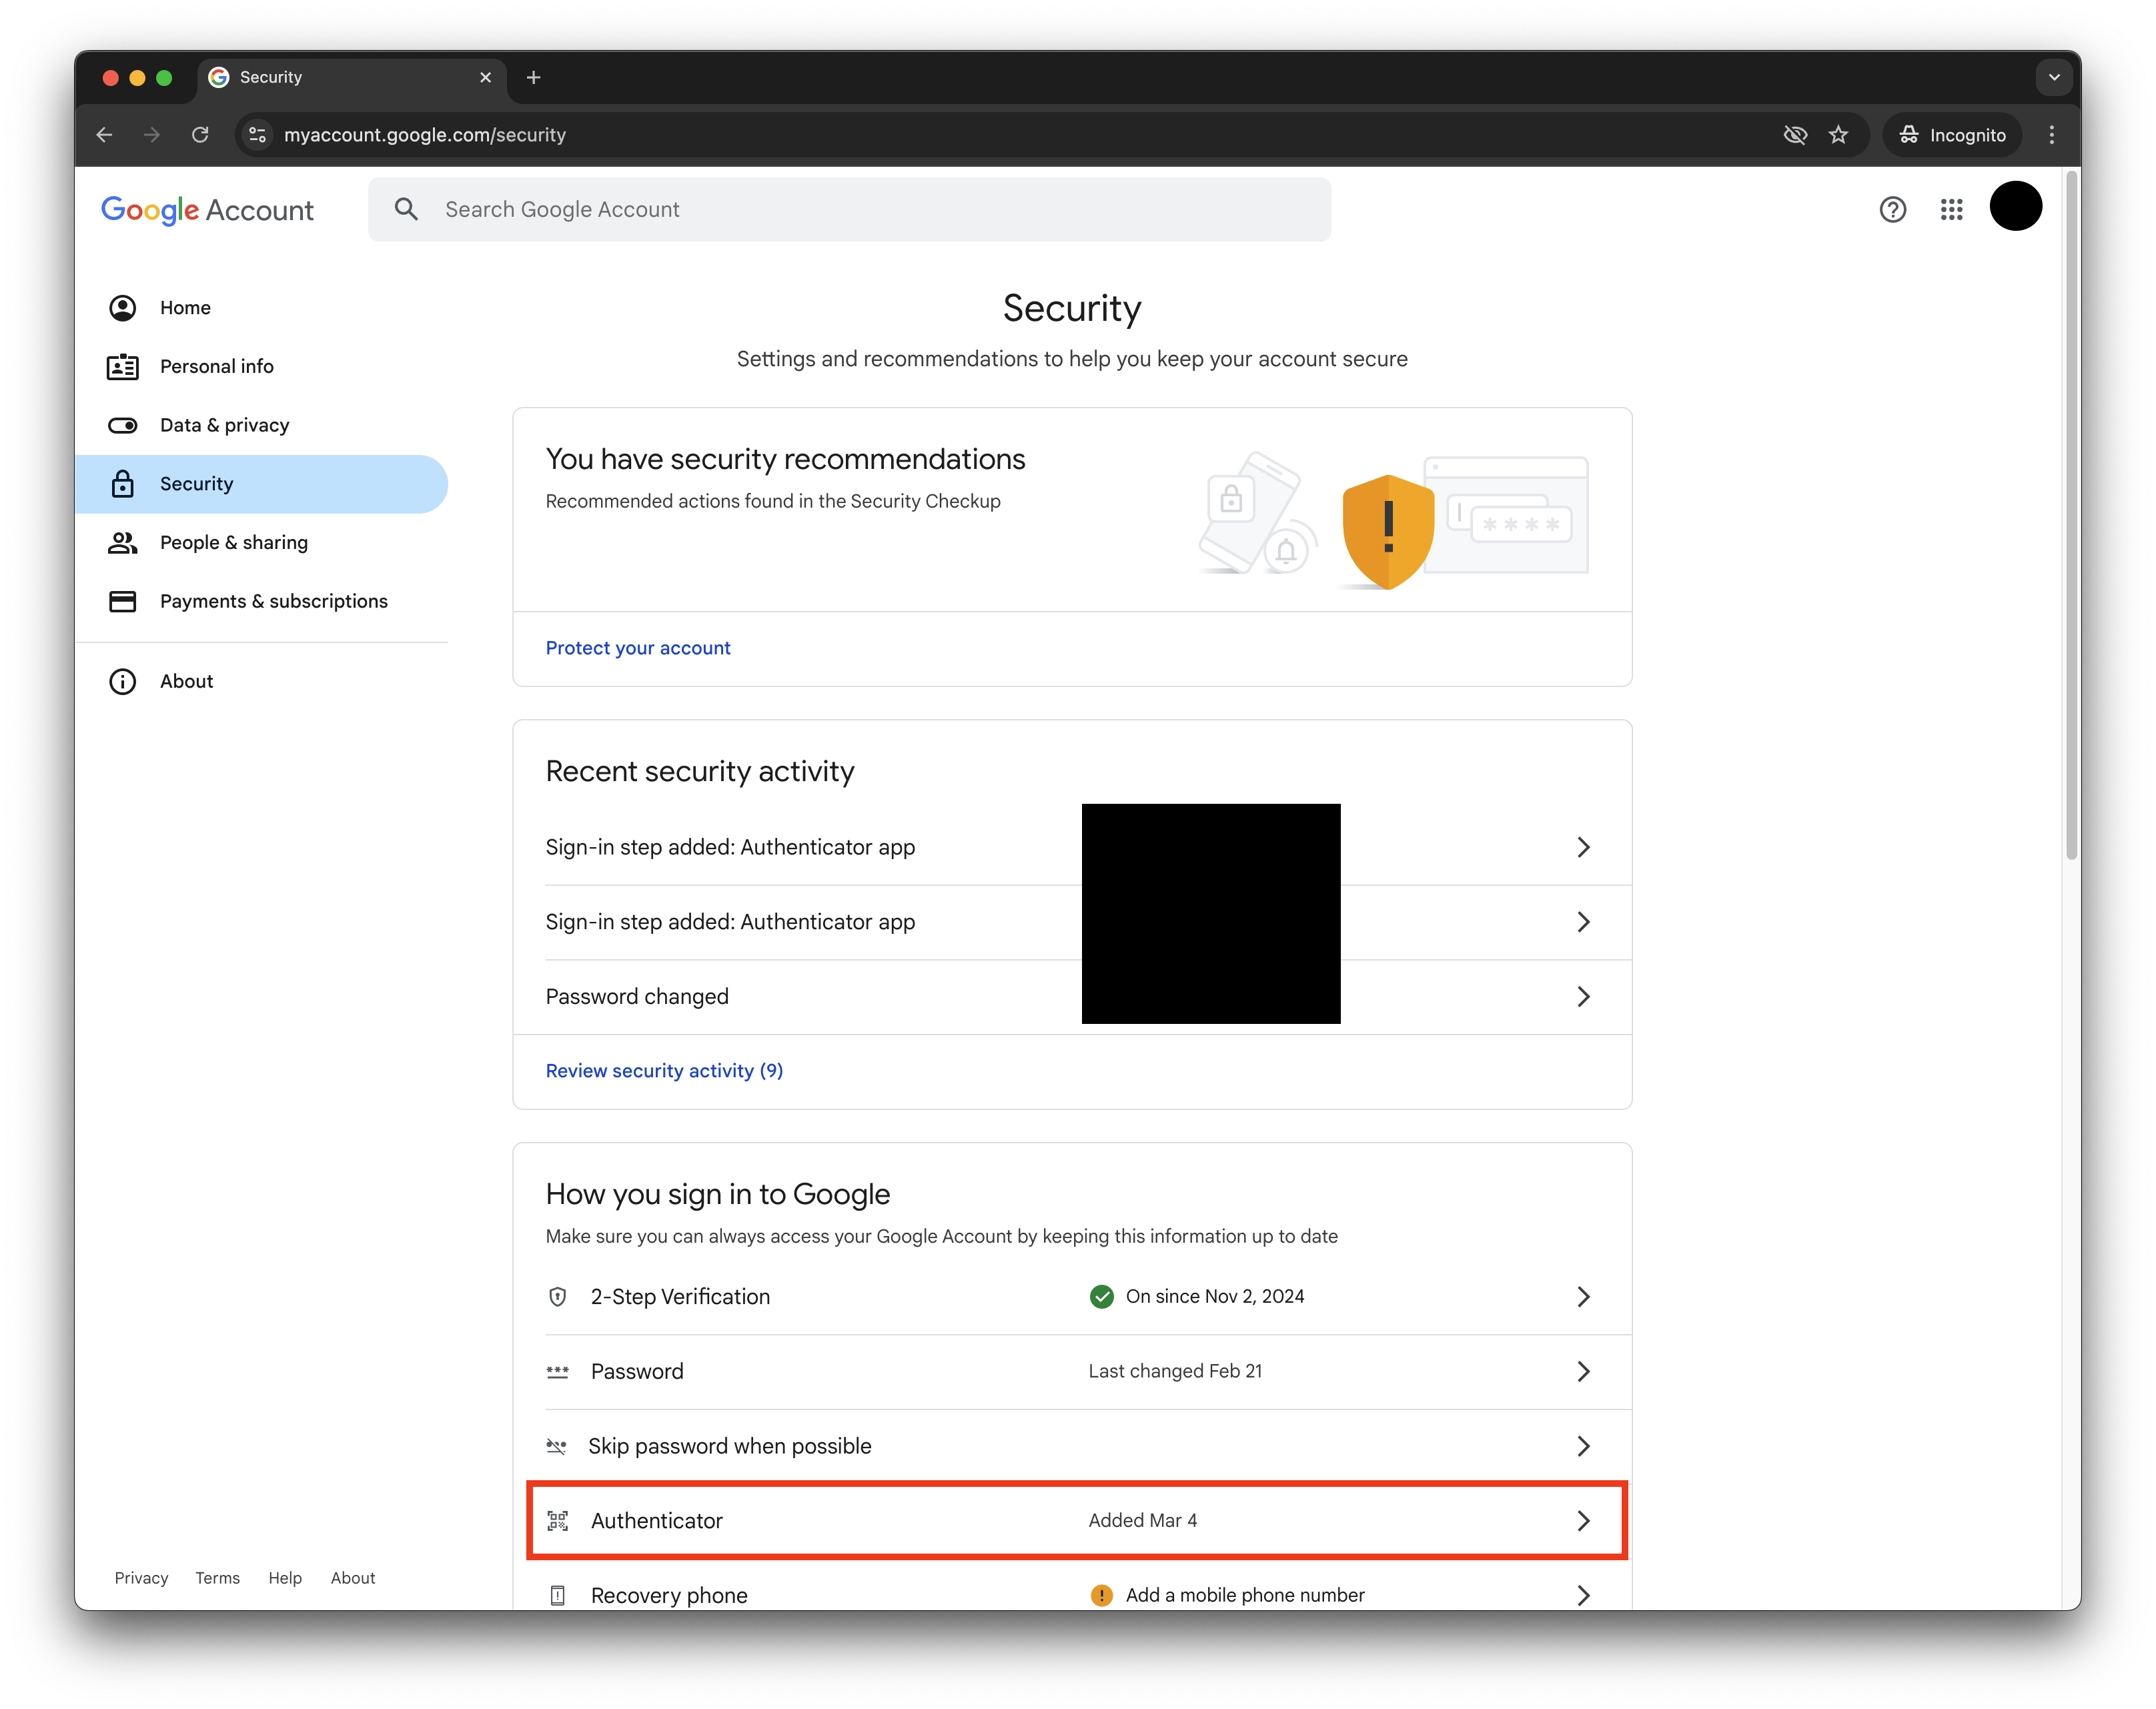Open a new tab with plus icon
This screenshot has height=1709, width=2156.
(533, 77)
